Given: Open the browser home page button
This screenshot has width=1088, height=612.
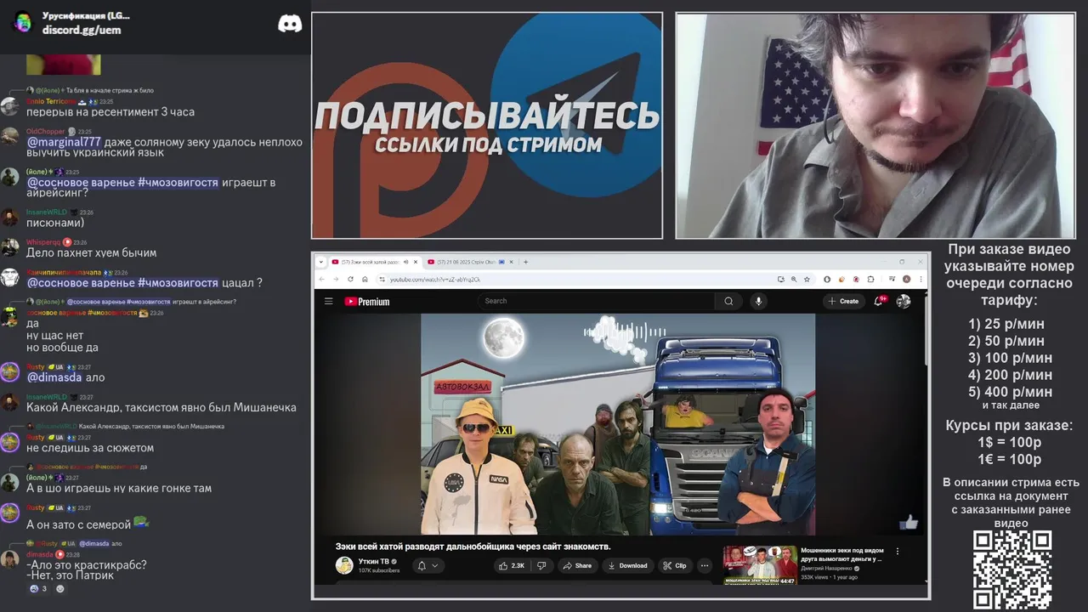Looking at the screenshot, I should (365, 279).
